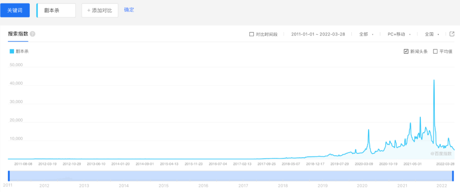Click the help question-mark icon beside 搜索指数
460x192 pixels.
[x=33, y=34]
